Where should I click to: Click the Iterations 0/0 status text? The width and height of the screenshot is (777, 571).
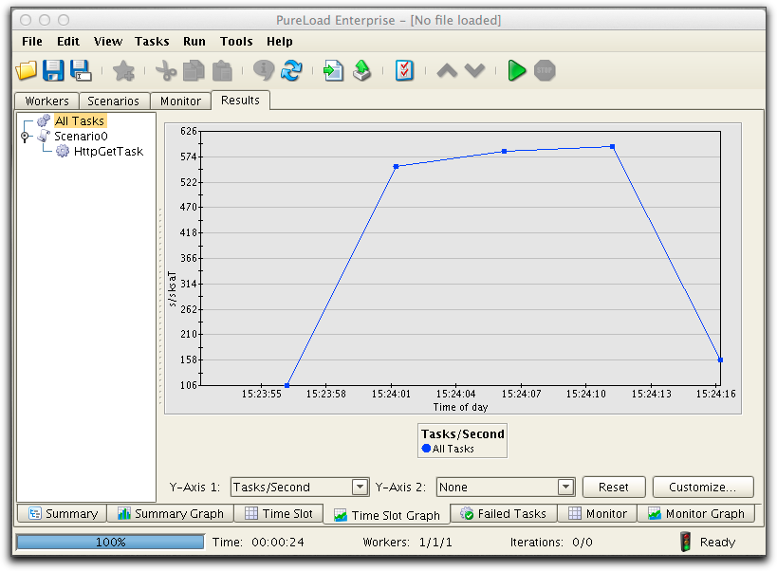(551, 543)
